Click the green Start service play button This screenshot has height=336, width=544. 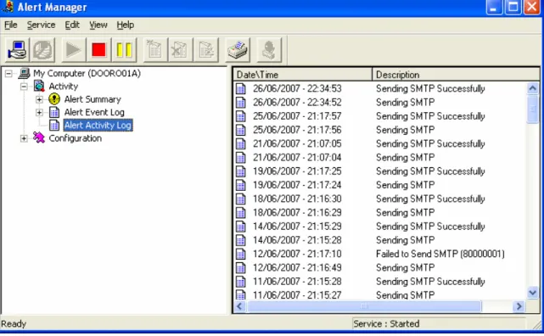73,50
